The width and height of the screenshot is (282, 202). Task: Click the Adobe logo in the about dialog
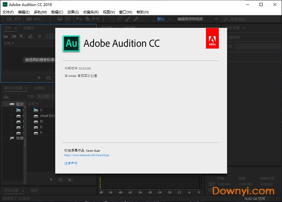[212, 39]
